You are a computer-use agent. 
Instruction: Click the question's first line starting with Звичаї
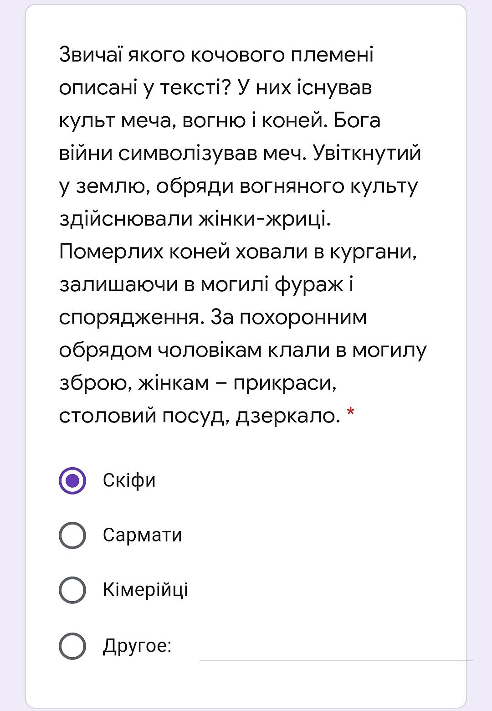pos(216,55)
